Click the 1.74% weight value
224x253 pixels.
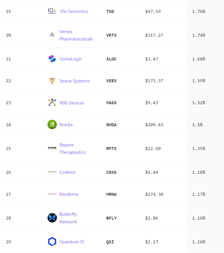tap(199, 35)
